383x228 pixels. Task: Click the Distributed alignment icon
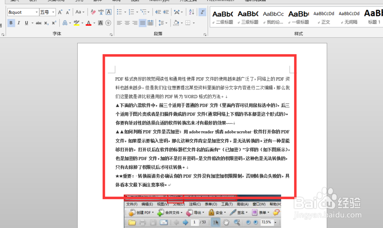click(150, 23)
